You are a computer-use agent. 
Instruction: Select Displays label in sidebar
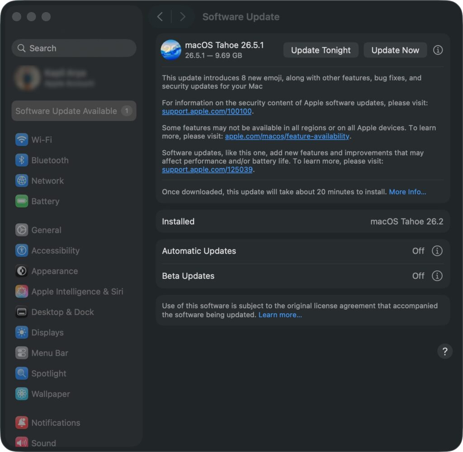tap(47, 332)
